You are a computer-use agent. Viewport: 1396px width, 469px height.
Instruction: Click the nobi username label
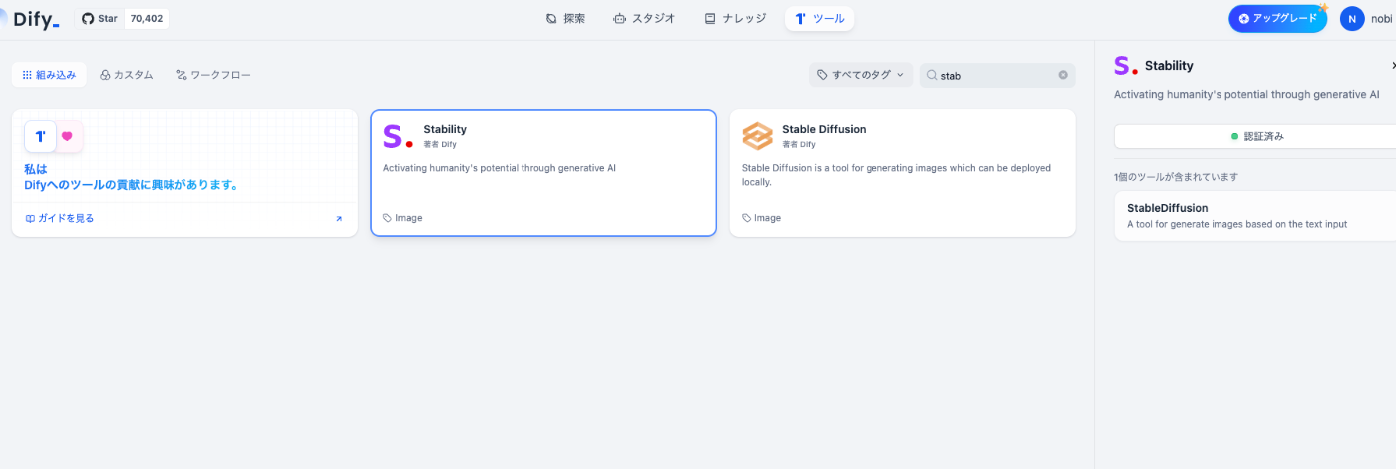(x=1382, y=18)
